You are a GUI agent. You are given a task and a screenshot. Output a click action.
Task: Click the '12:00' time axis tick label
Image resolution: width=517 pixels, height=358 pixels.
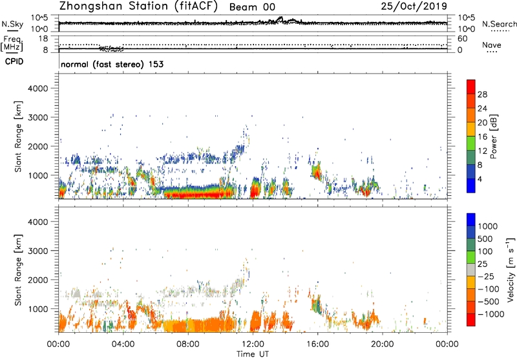253,344
